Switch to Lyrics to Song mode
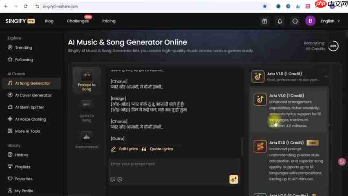The image size is (348, 196). click(86, 111)
